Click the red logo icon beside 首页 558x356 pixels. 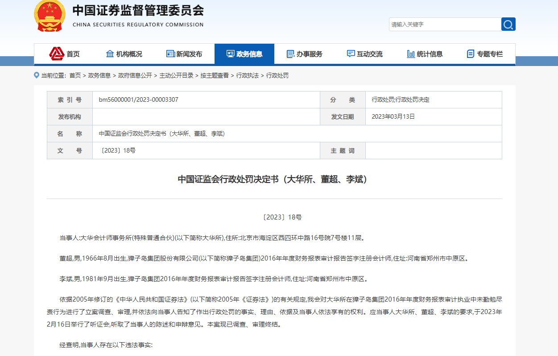(57, 54)
